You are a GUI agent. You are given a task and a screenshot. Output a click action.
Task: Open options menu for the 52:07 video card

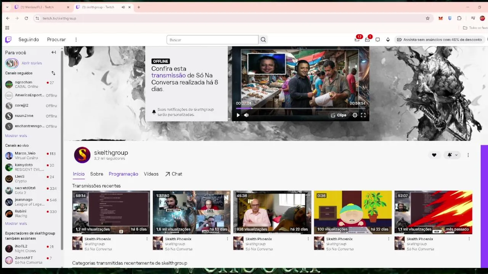click(469, 239)
